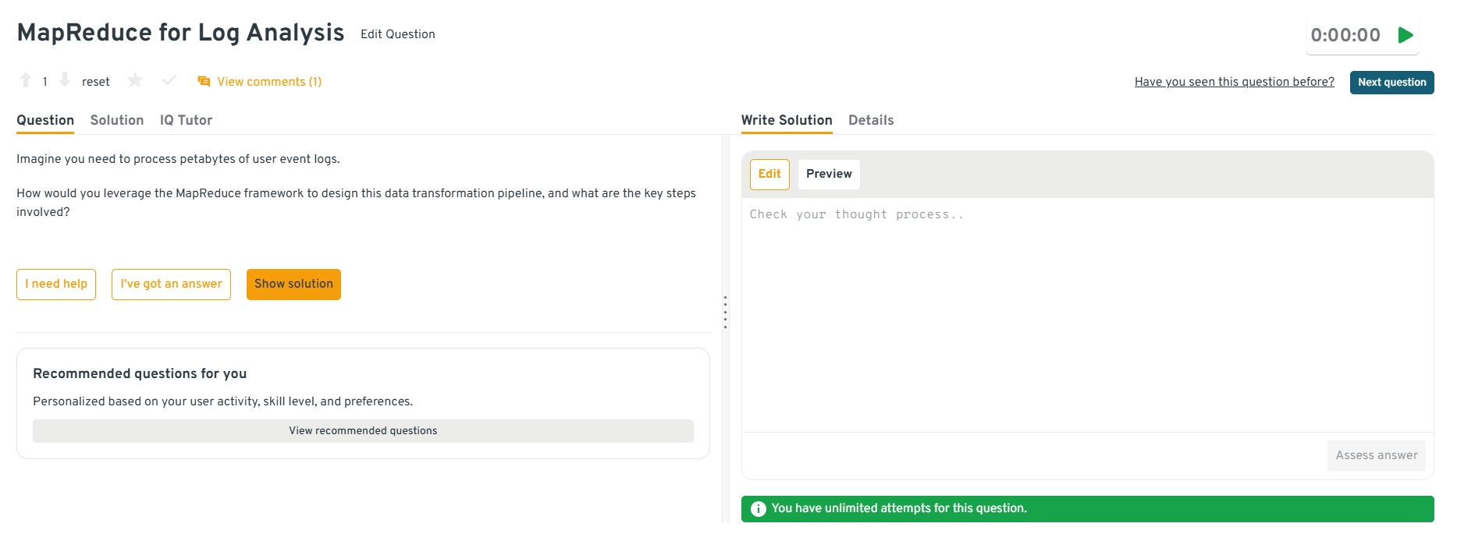
Task: Reveal answer with Show solution button
Action: 293,284
